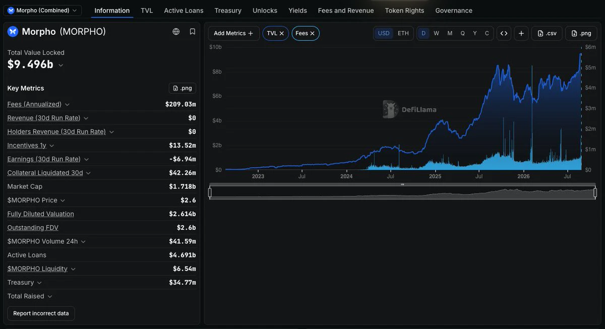Click the left handle of the chart range slider
The width and height of the screenshot is (605, 329).
(x=210, y=192)
